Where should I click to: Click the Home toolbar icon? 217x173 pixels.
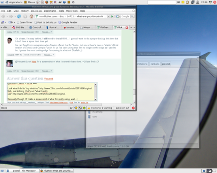coord(31,16)
